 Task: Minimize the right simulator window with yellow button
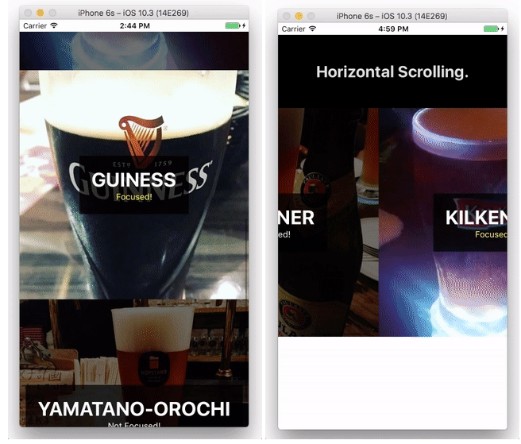(x=299, y=16)
